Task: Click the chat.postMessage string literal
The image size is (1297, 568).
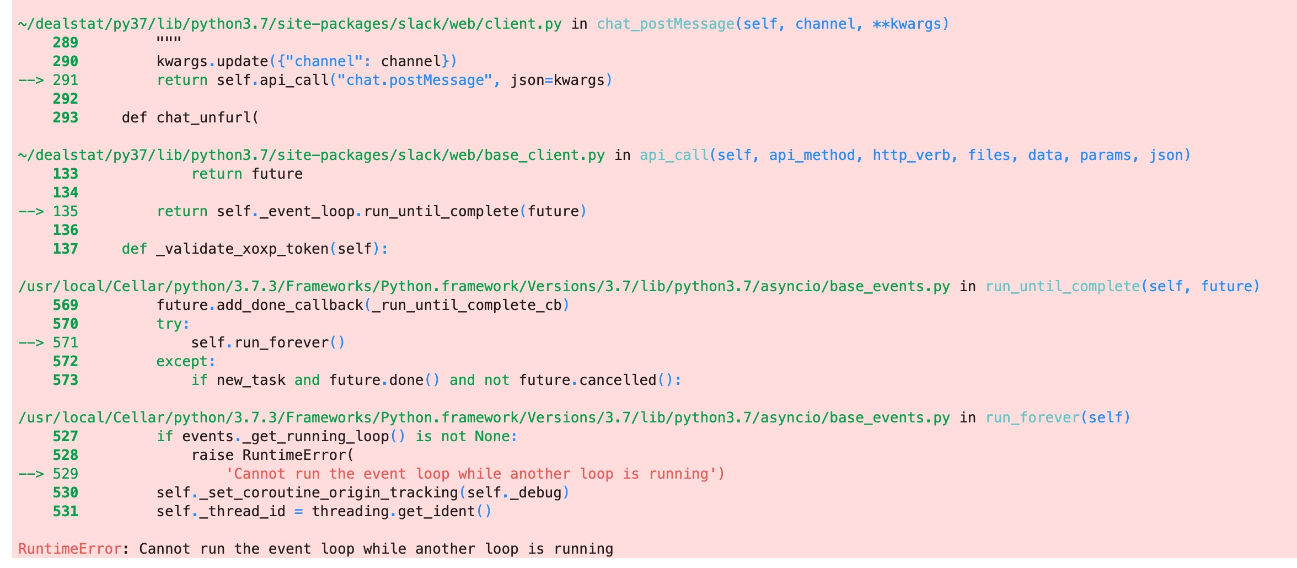Action: click(x=412, y=80)
